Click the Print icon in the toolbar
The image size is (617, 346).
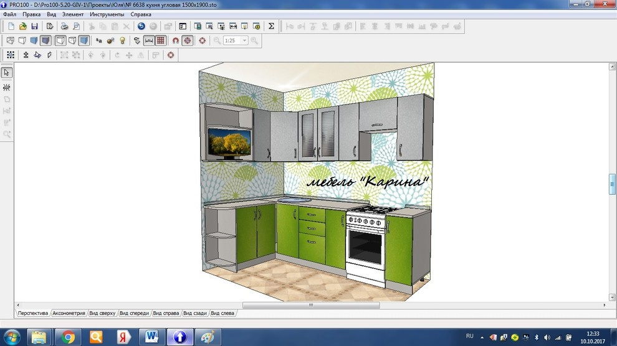64,26
